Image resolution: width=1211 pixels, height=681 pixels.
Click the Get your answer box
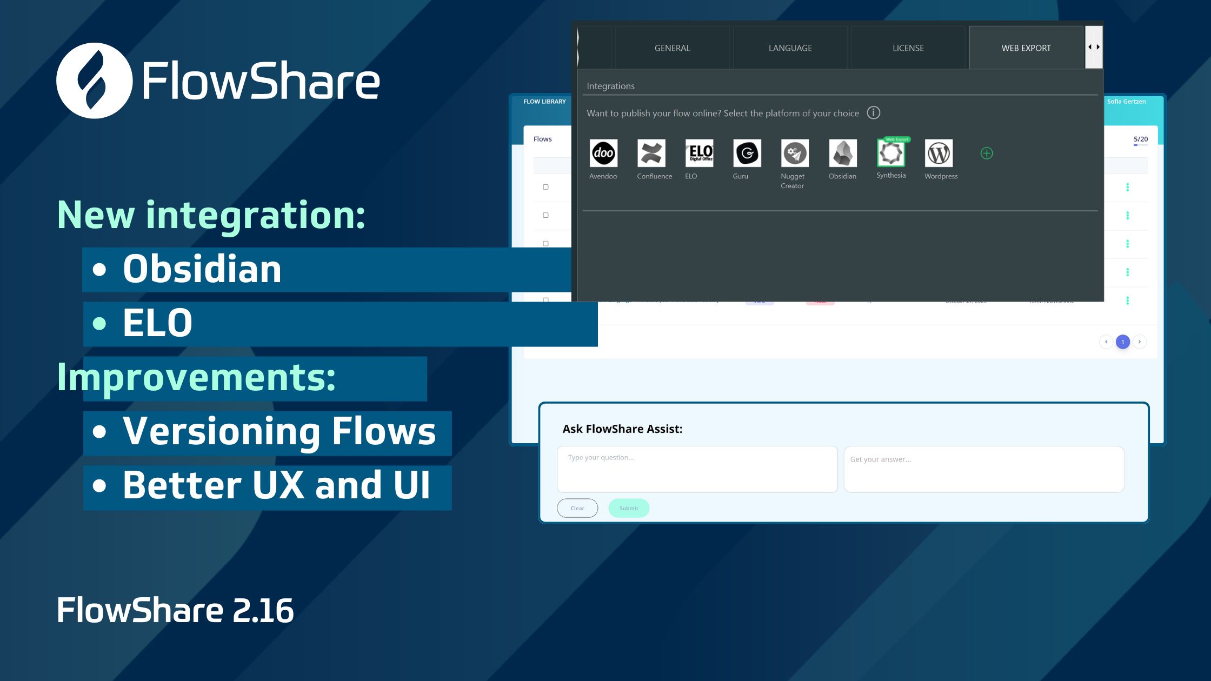click(984, 469)
